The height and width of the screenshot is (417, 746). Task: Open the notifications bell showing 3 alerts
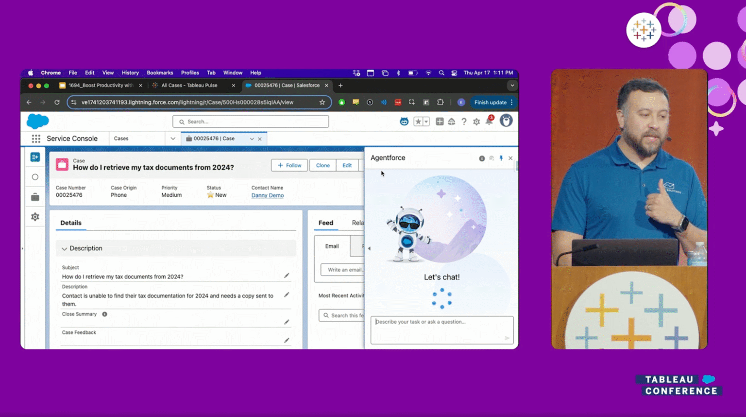click(490, 122)
